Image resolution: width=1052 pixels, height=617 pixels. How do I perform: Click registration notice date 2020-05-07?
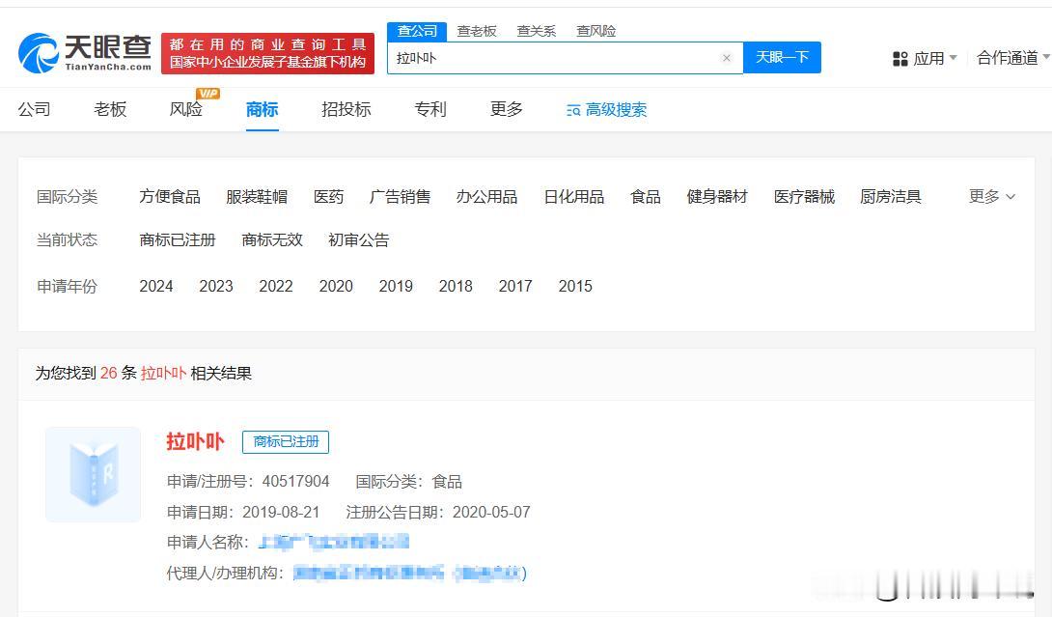[492, 513]
